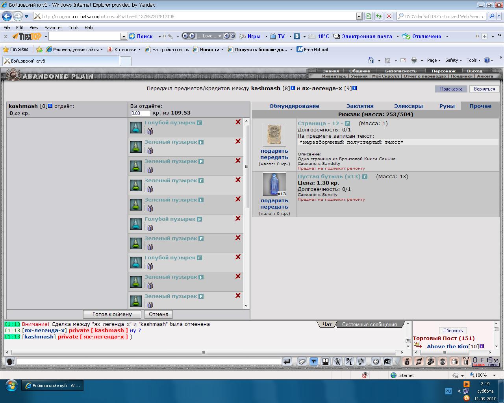Click the info icon next to ях-легенда-х [9]
This screenshot has width=504, height=403.
pos(354,88)
